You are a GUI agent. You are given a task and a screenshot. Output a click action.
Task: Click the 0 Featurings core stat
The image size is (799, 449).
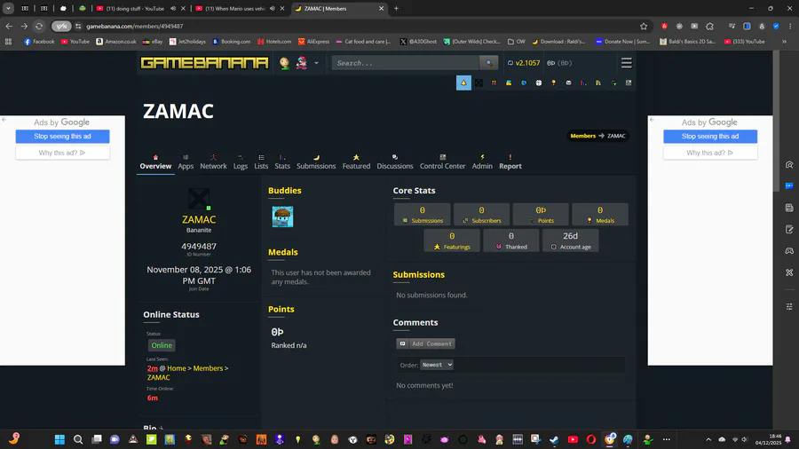452,240
